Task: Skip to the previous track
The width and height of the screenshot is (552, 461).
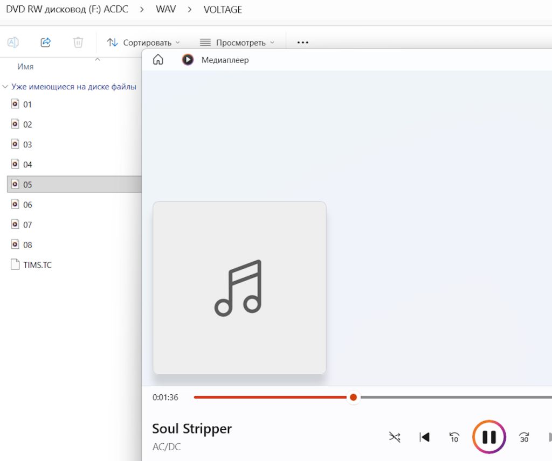Action: [x=425, y=437]
